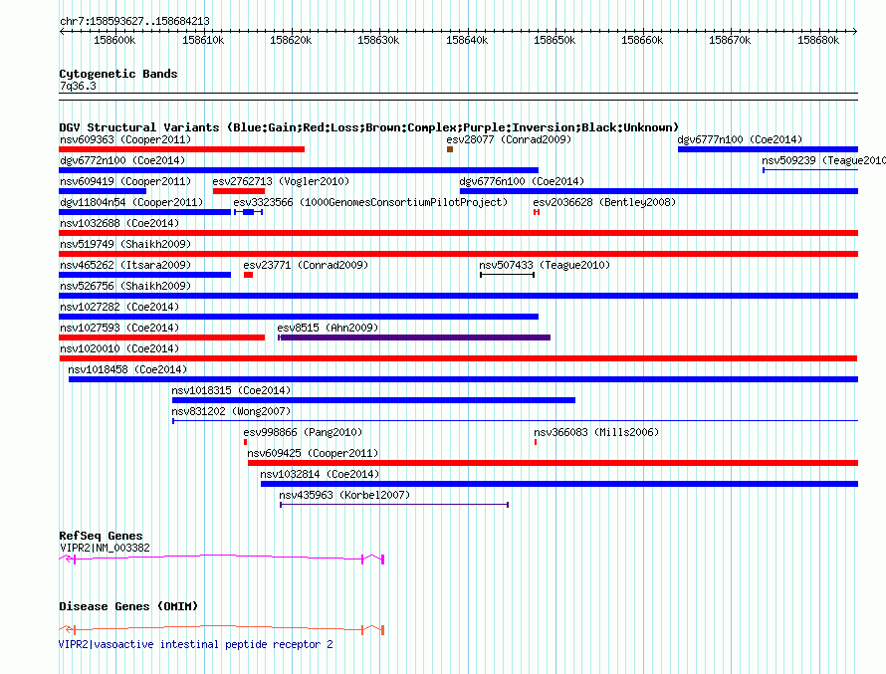Open the nsv509239 (Teague2010) variant label
This screenshot has width=886, height=674.
click(x=824, y=160)
